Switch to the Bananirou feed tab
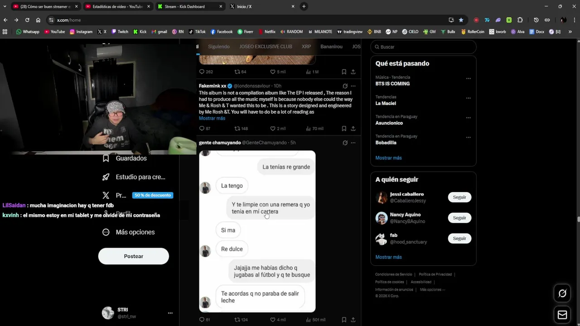The height and width of the screenshot is (326, 580). click(x=331, y=47)
